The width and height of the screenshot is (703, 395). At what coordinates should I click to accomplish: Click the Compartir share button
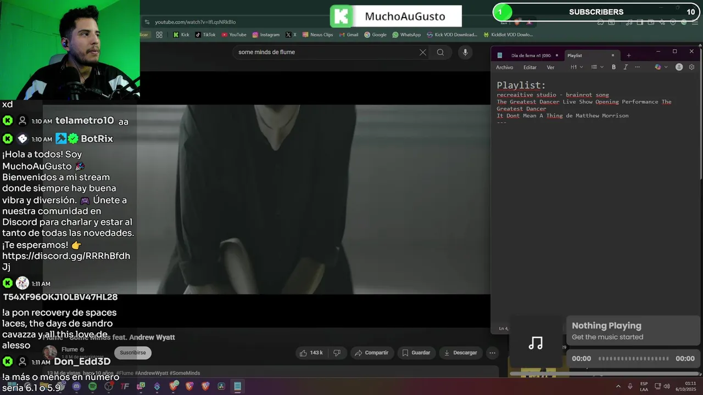click(371, 353)
